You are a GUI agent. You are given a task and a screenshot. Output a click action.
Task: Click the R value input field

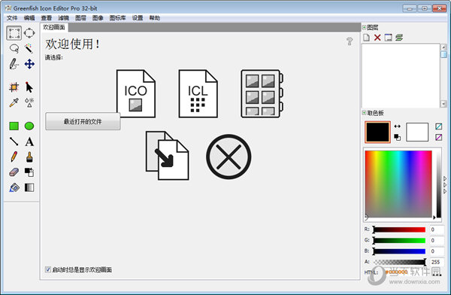pos(437,230)
